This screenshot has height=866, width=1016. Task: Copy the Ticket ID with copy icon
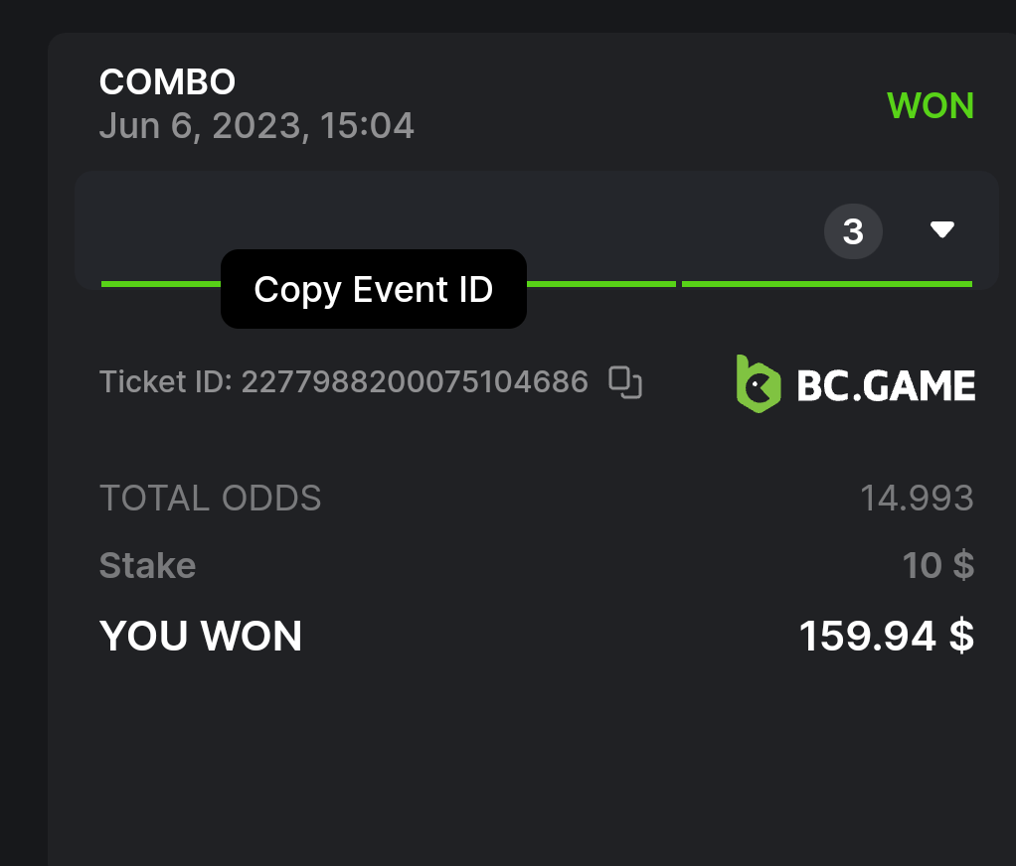point(625,382)
